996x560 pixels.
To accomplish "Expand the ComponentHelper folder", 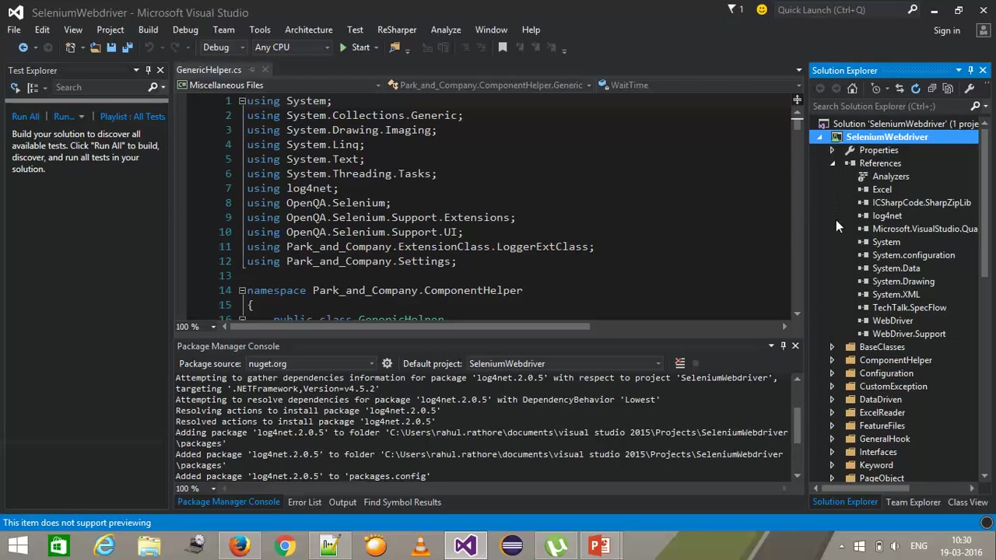I will (x=832, y=360).
